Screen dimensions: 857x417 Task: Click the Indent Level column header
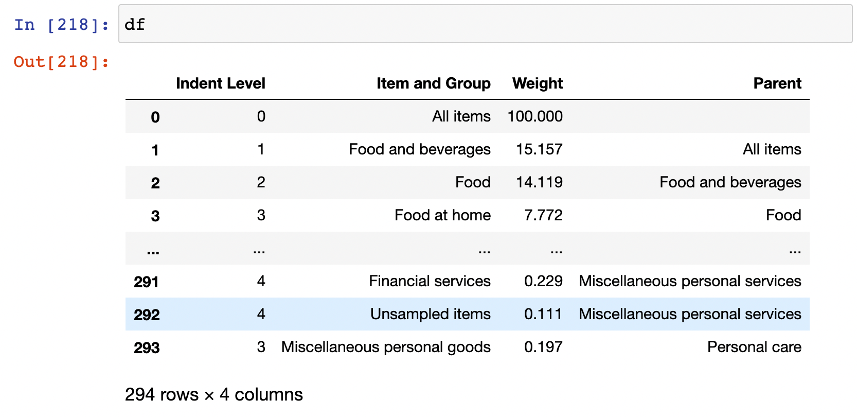pos(220,83)
